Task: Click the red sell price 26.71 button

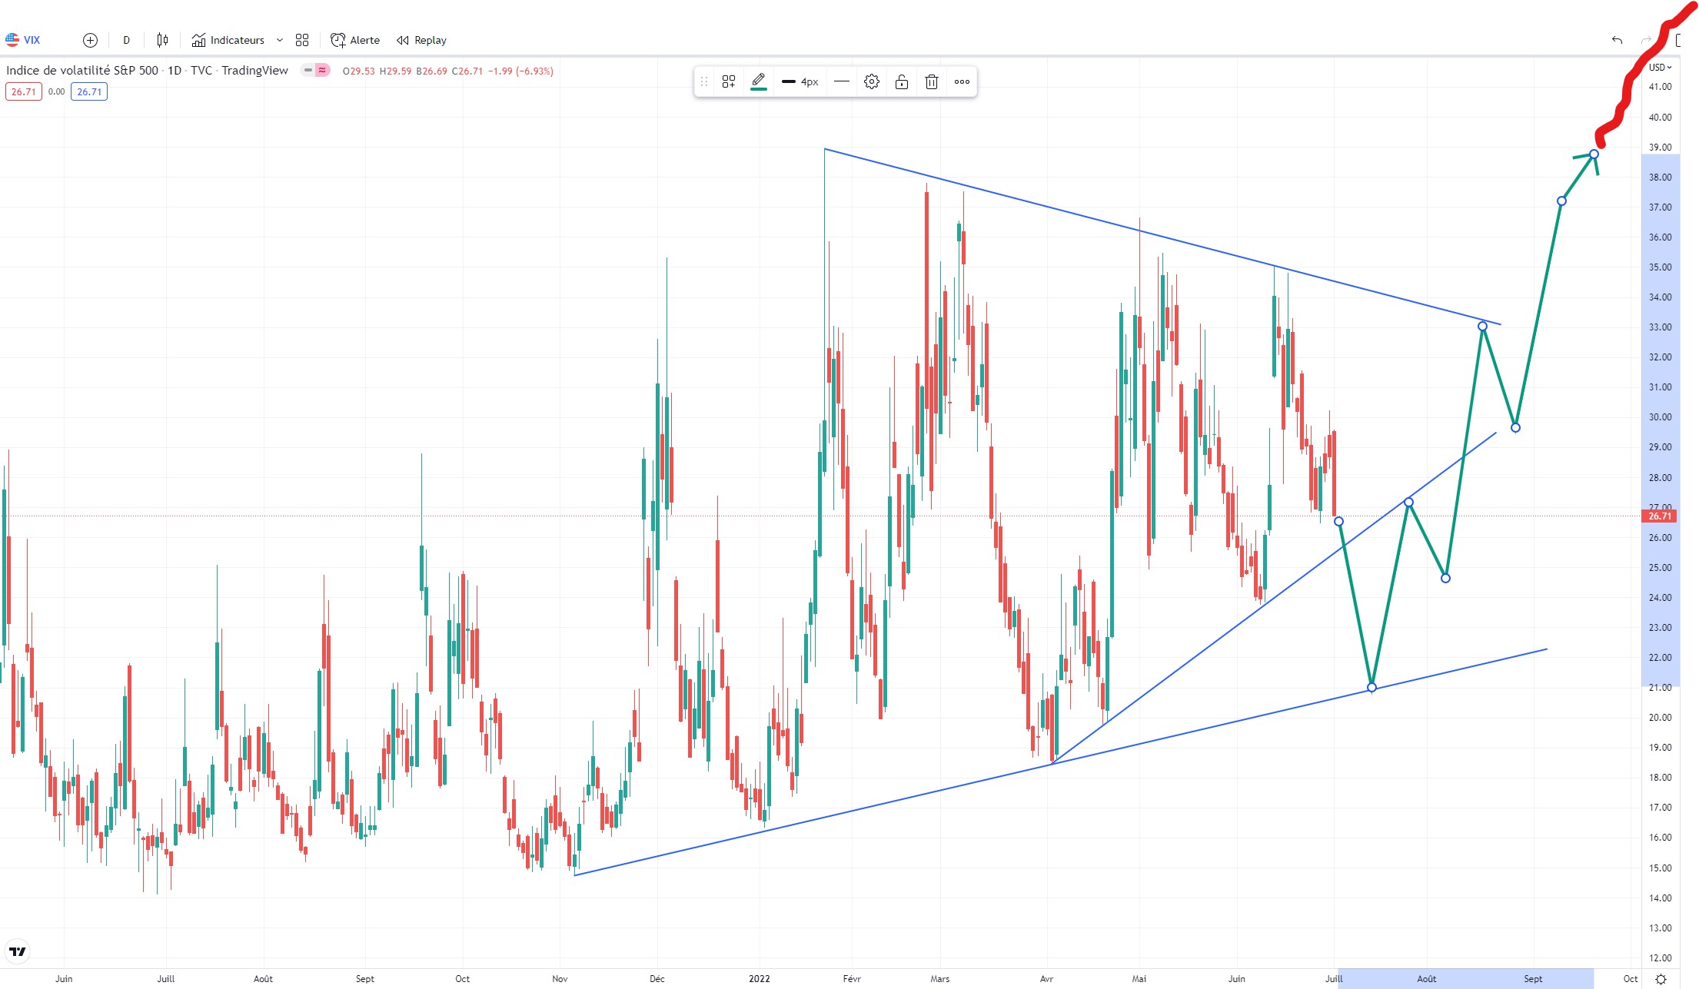Action: (24, 91)
